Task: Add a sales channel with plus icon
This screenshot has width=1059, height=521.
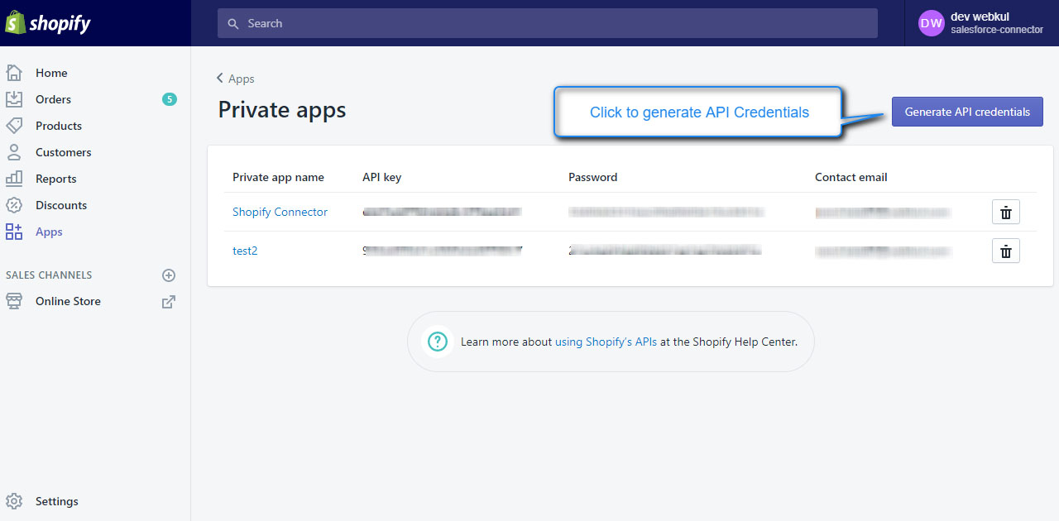Action: pyautogui.click(x=168, y=275)
